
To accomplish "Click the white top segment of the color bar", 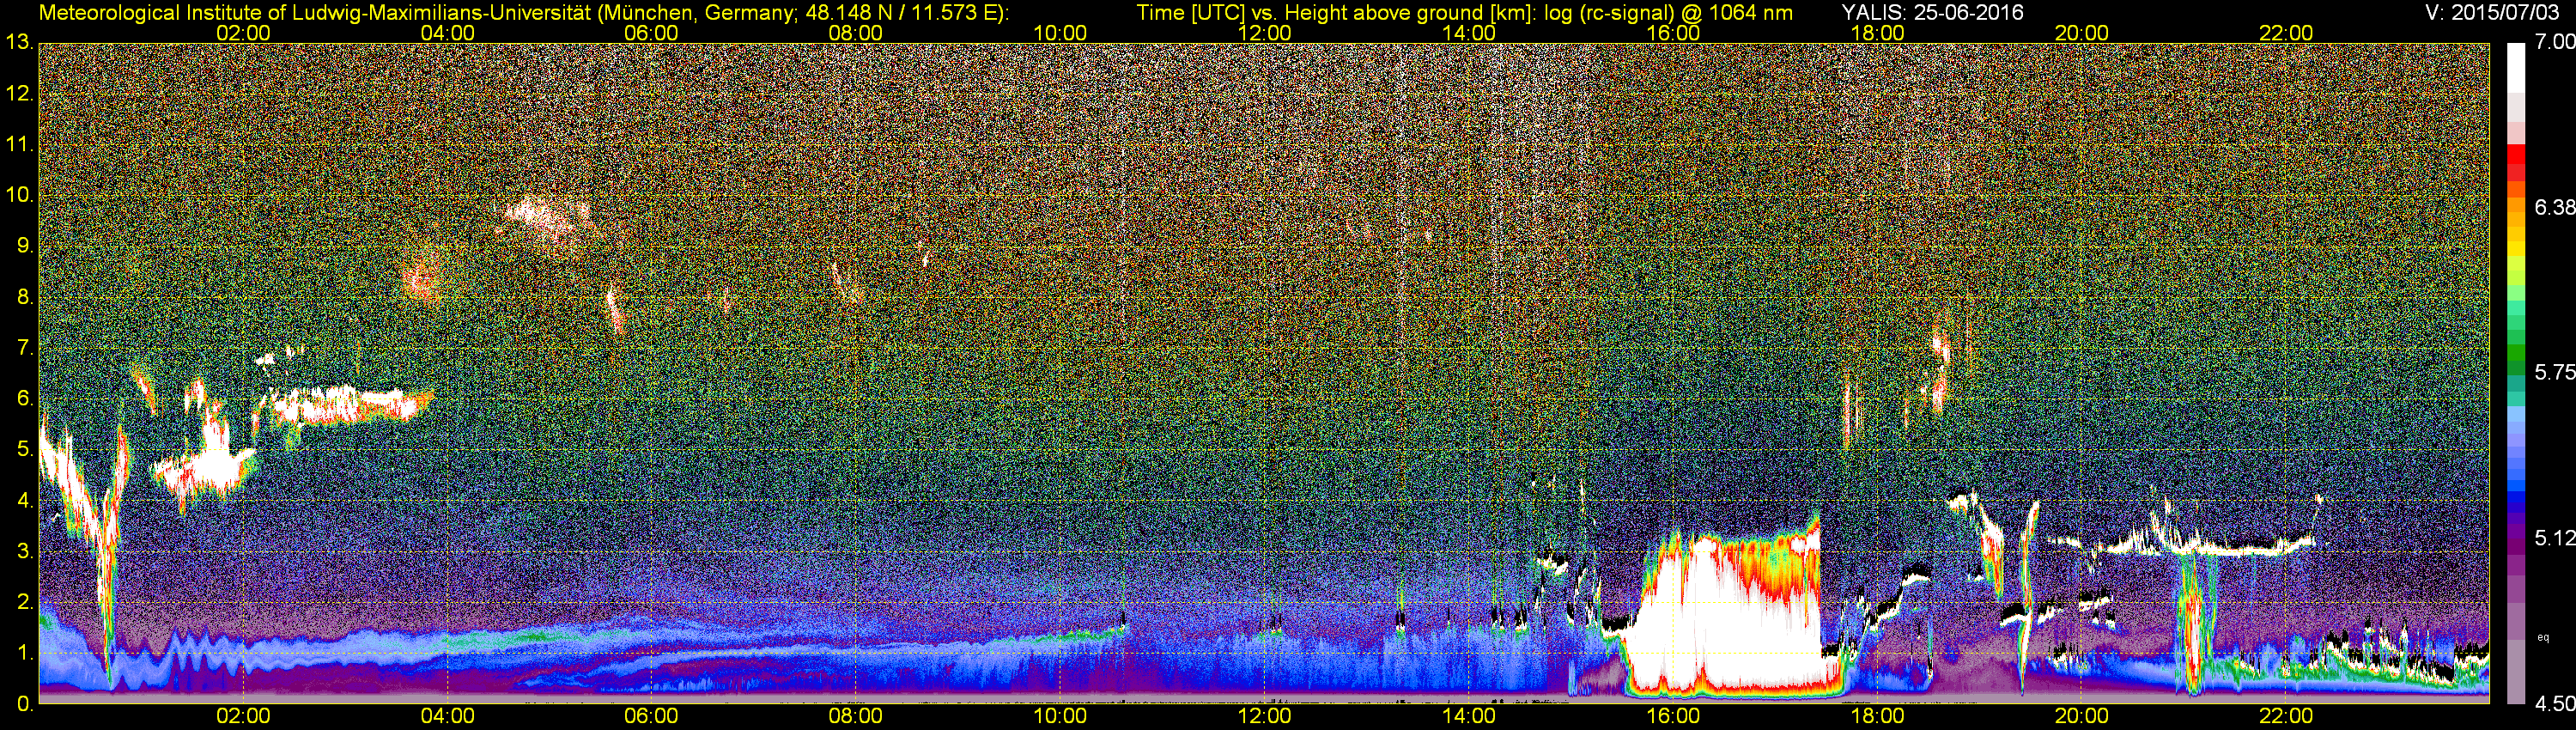I will [x=2516, y=68].
